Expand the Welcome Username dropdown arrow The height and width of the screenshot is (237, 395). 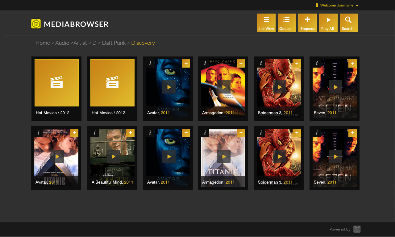pos(357,6)
